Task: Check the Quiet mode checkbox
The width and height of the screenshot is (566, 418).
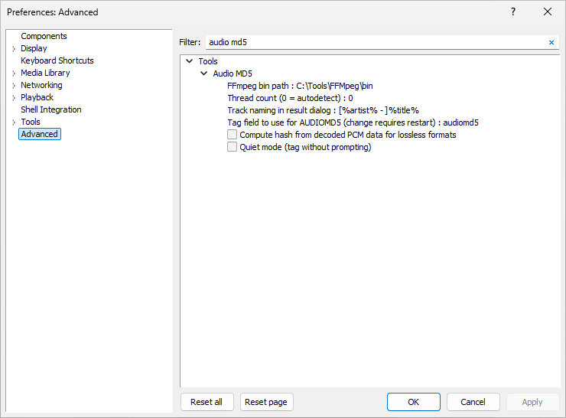Action: 233,147
